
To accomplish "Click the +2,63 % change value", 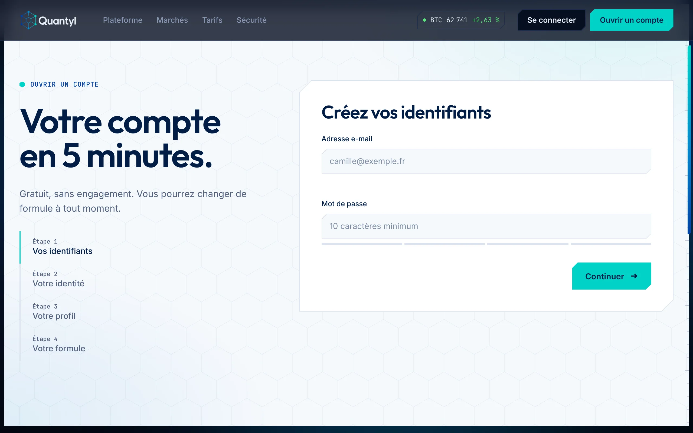I will 486,20.
